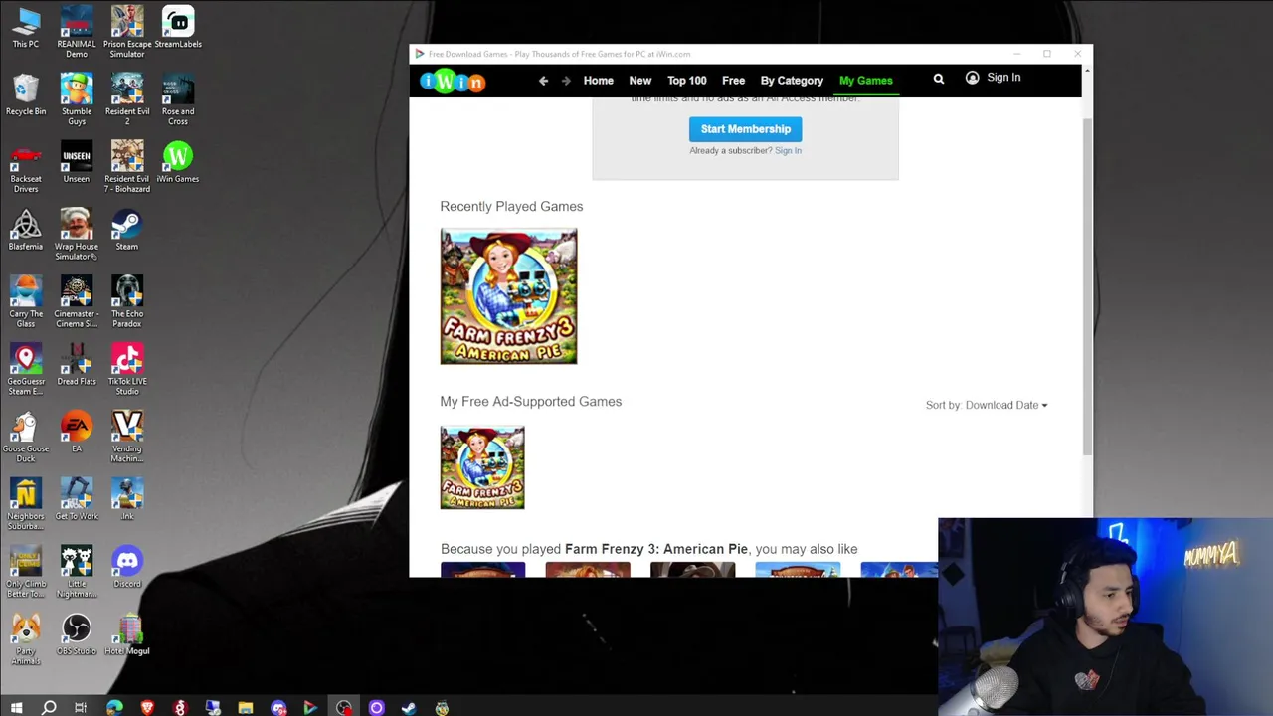The image size is (1273, 716).
Task: Launch Neighbors Suburban shortcut
Action: pos(26,505)
